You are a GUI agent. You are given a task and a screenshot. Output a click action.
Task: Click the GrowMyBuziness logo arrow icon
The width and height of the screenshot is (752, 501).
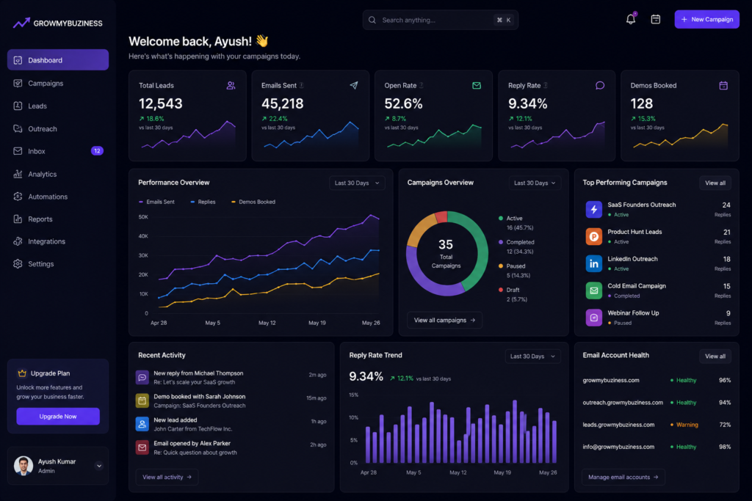21,23
